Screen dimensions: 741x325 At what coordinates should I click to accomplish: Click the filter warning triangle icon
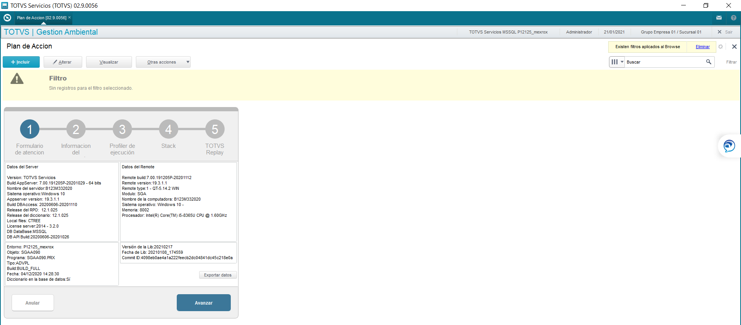[x=17, y=79]
